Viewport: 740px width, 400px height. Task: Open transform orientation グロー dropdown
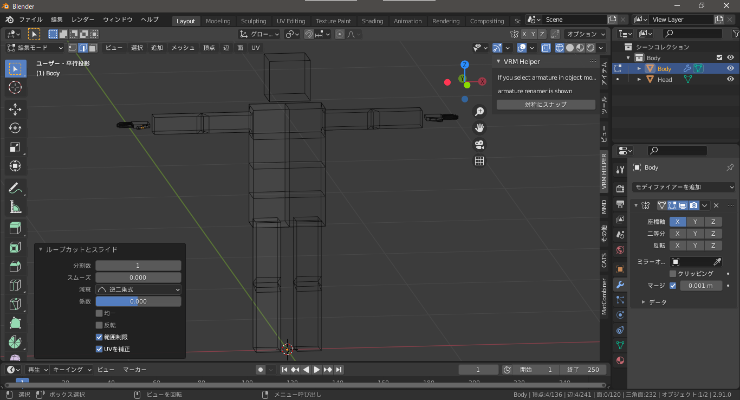[259, 34]
